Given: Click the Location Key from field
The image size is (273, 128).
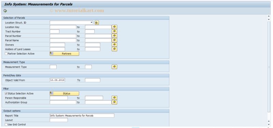Looking at the screenshot, I should click(63, 27).
